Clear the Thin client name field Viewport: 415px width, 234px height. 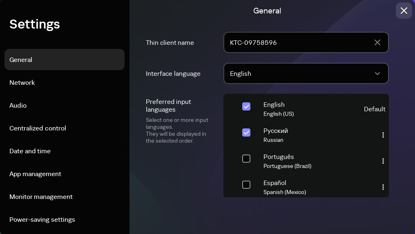point(377,42)
